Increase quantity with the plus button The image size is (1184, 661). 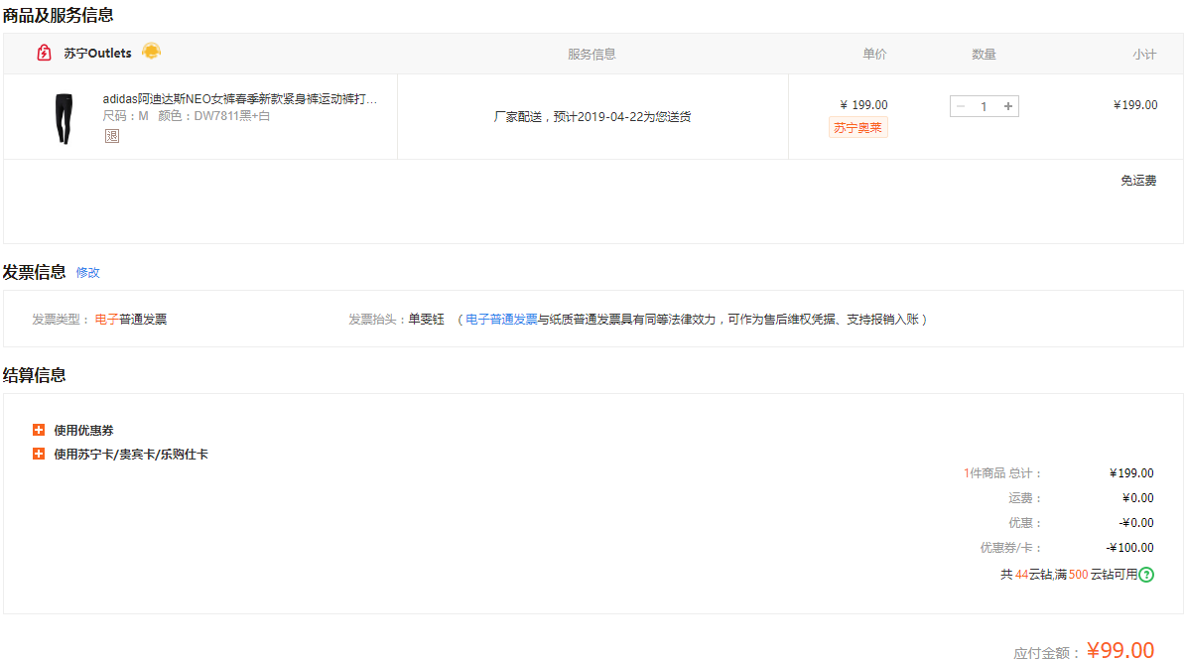click(x=1008, y=106)
